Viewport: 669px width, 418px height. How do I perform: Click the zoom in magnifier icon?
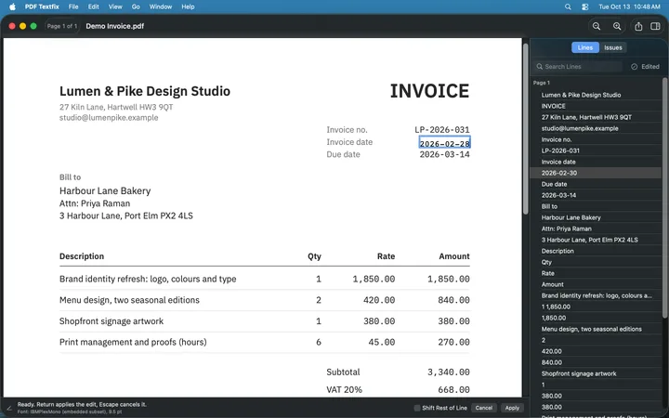tap(617, 26)
